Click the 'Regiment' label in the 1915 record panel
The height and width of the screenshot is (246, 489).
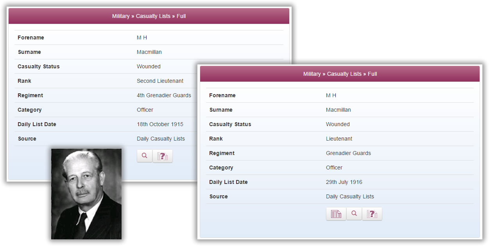pyautogui.click(x=30, y=95)
